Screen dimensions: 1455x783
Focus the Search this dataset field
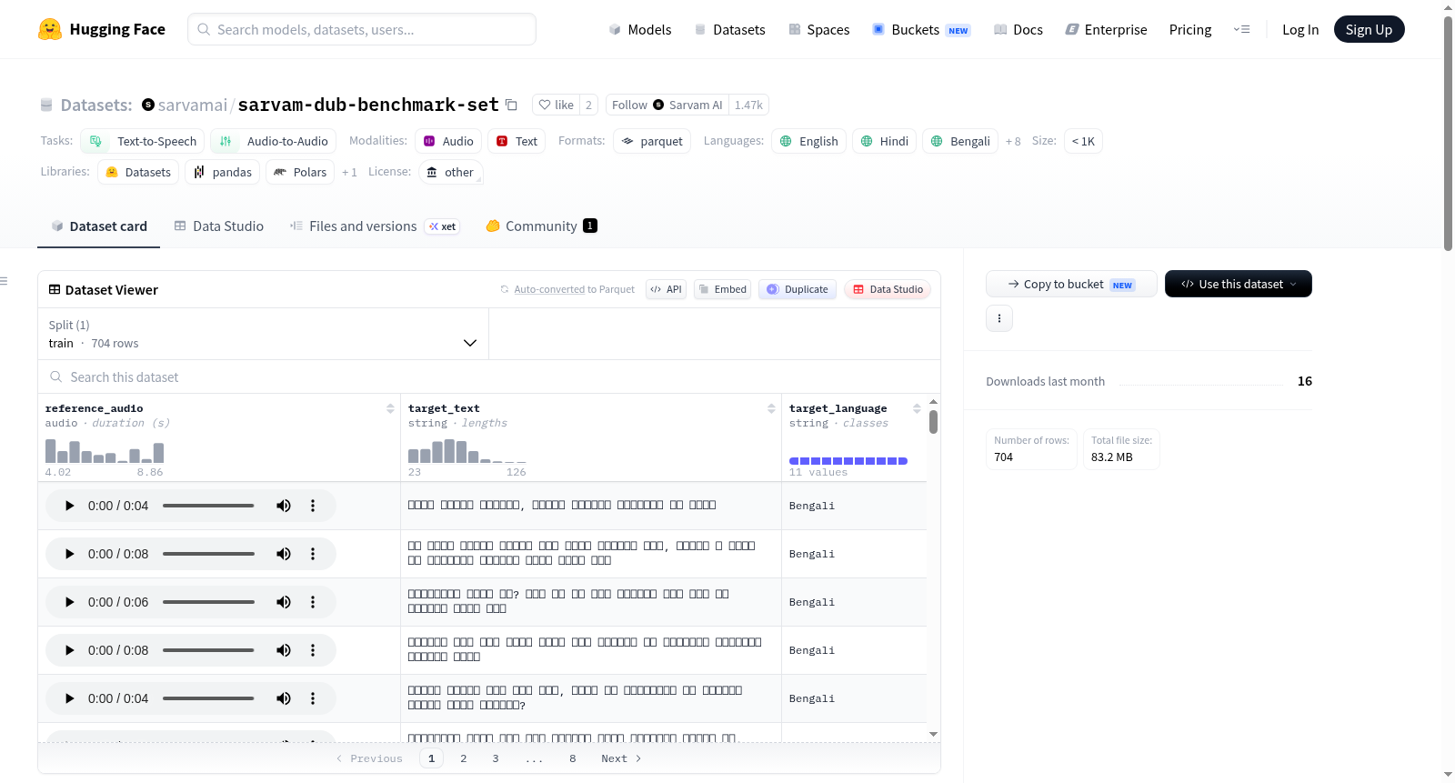[489, 376]
